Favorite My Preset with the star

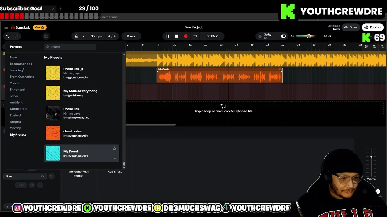click(x=114, y=149)
